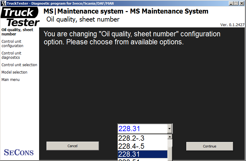Image resolution: width=246 pixels, height=161 pixels.
Task: Click the Continue button
Action: [x=210, y=146]
